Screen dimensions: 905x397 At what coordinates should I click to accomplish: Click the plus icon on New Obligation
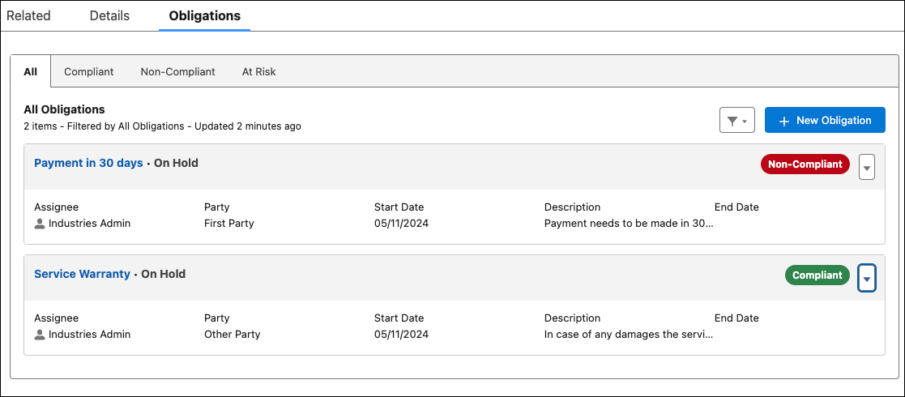(x=783, y=121)
